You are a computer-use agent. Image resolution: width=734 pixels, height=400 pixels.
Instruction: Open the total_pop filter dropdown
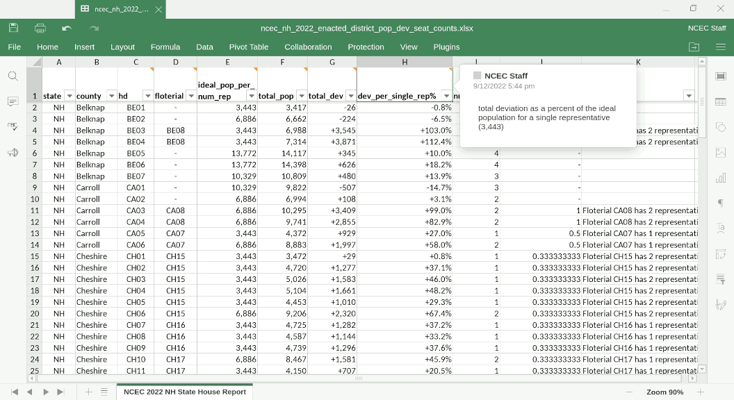point(300,96)
